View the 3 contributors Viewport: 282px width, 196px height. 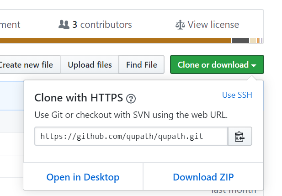coord(95,25)
